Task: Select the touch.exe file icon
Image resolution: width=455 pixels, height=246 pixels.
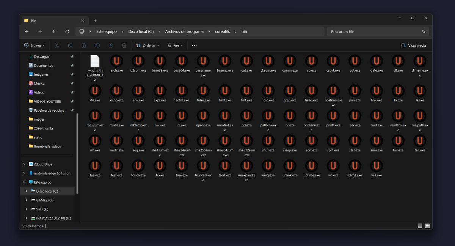Action: [x=138, y=166]
